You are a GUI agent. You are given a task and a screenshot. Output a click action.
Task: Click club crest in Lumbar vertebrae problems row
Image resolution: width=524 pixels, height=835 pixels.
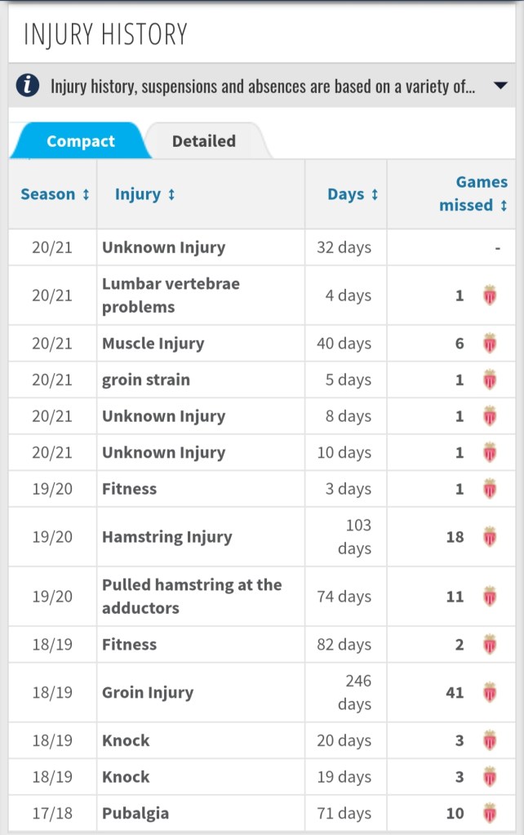[x=490, y=295]
